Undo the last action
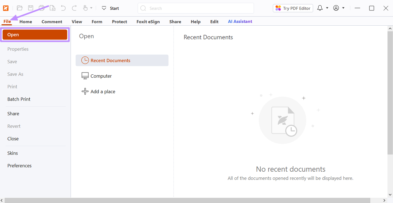Viewport: 393px width, 203px height. click(x=63, y=8)
